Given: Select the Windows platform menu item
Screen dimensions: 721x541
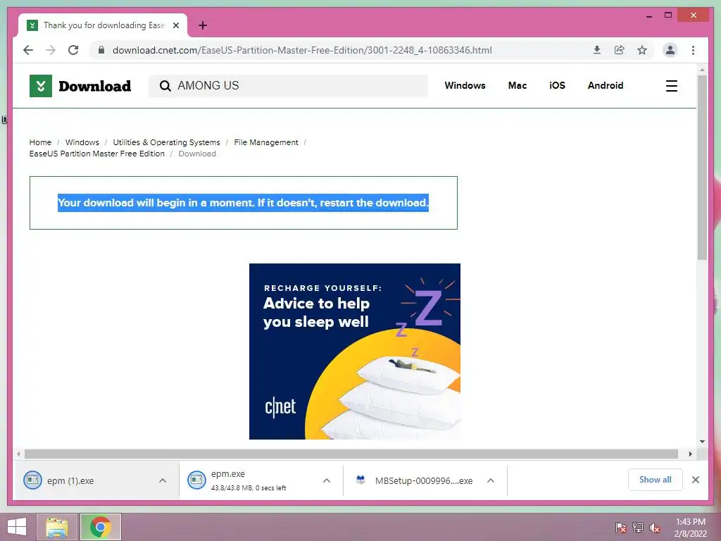Looking at the screenshot, I should (x=465, y=85).
